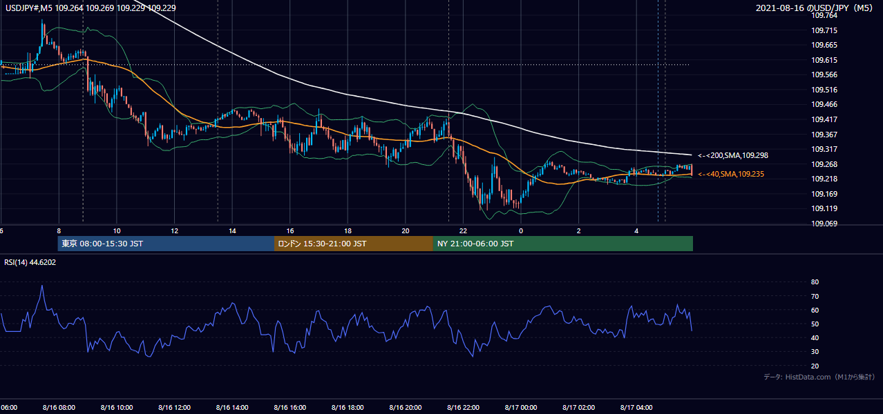The height and width of the screenshot is (414, 883).
Task: Click hour label 18 under the price chart
Action: click(348, 231)
